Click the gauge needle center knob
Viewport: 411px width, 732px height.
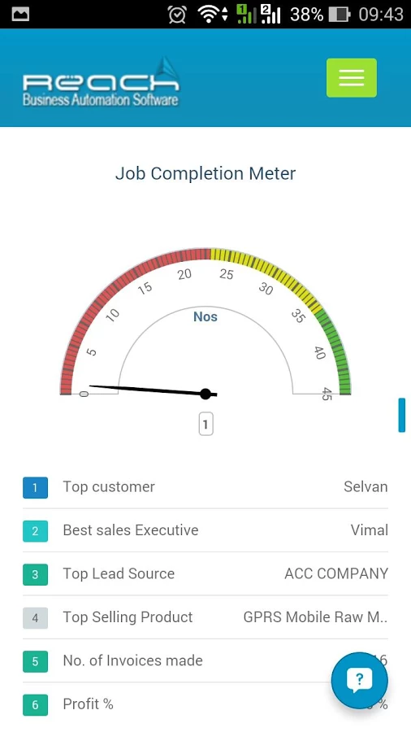[205, 394]
